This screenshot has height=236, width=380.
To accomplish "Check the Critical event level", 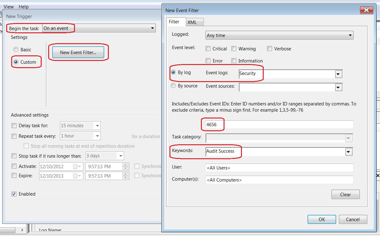I will click(x=208, y=49).
